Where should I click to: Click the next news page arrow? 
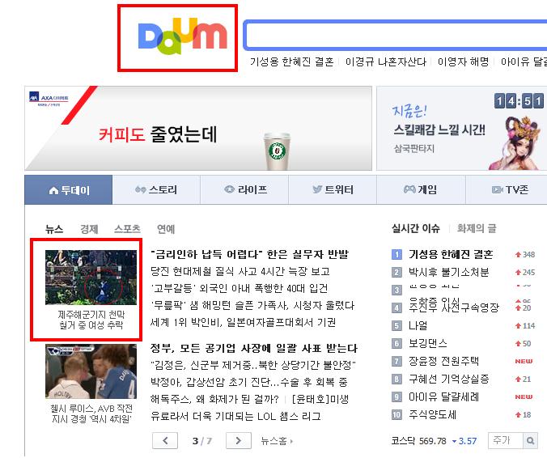239,440
